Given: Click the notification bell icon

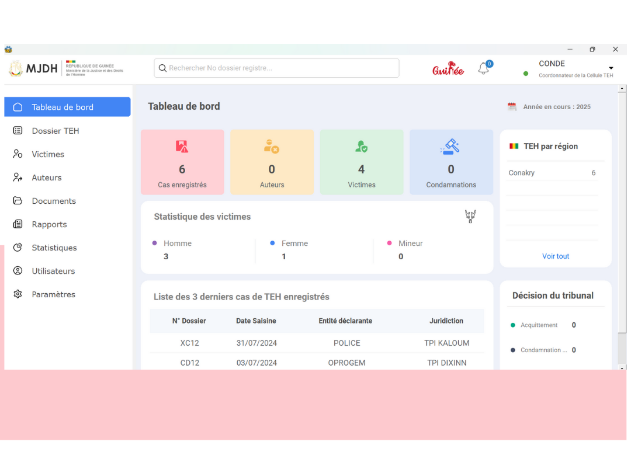Looking at the screenshot, I should click(483, 68).
